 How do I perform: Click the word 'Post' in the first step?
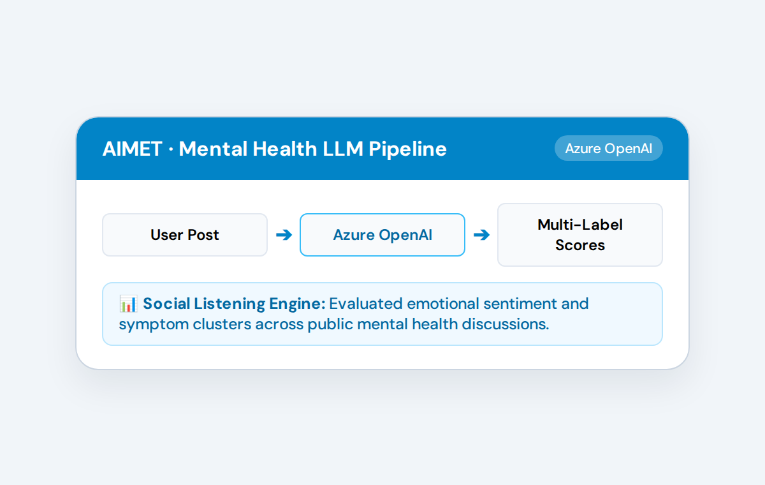(x=203, y=235)
